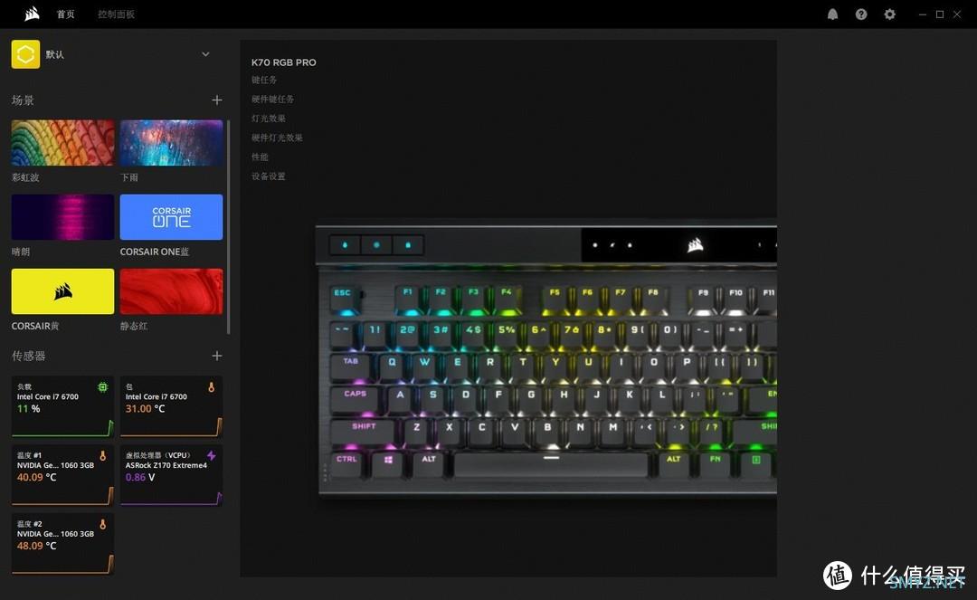The image size is (977, 600).
Task: Minimize the iCUE window
Action: click(x=922, y=14)
